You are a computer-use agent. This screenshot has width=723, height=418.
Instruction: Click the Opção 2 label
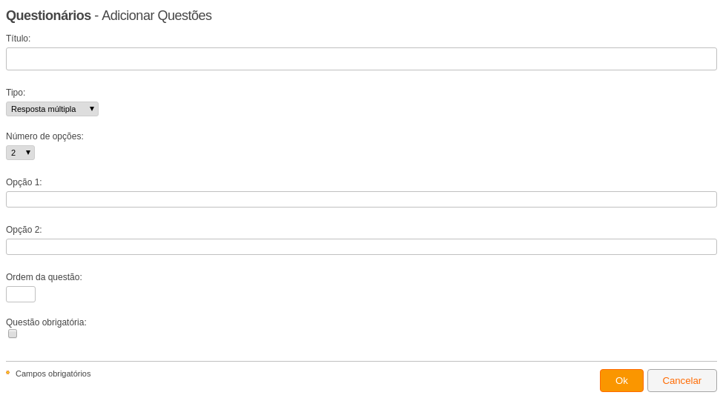24,230
